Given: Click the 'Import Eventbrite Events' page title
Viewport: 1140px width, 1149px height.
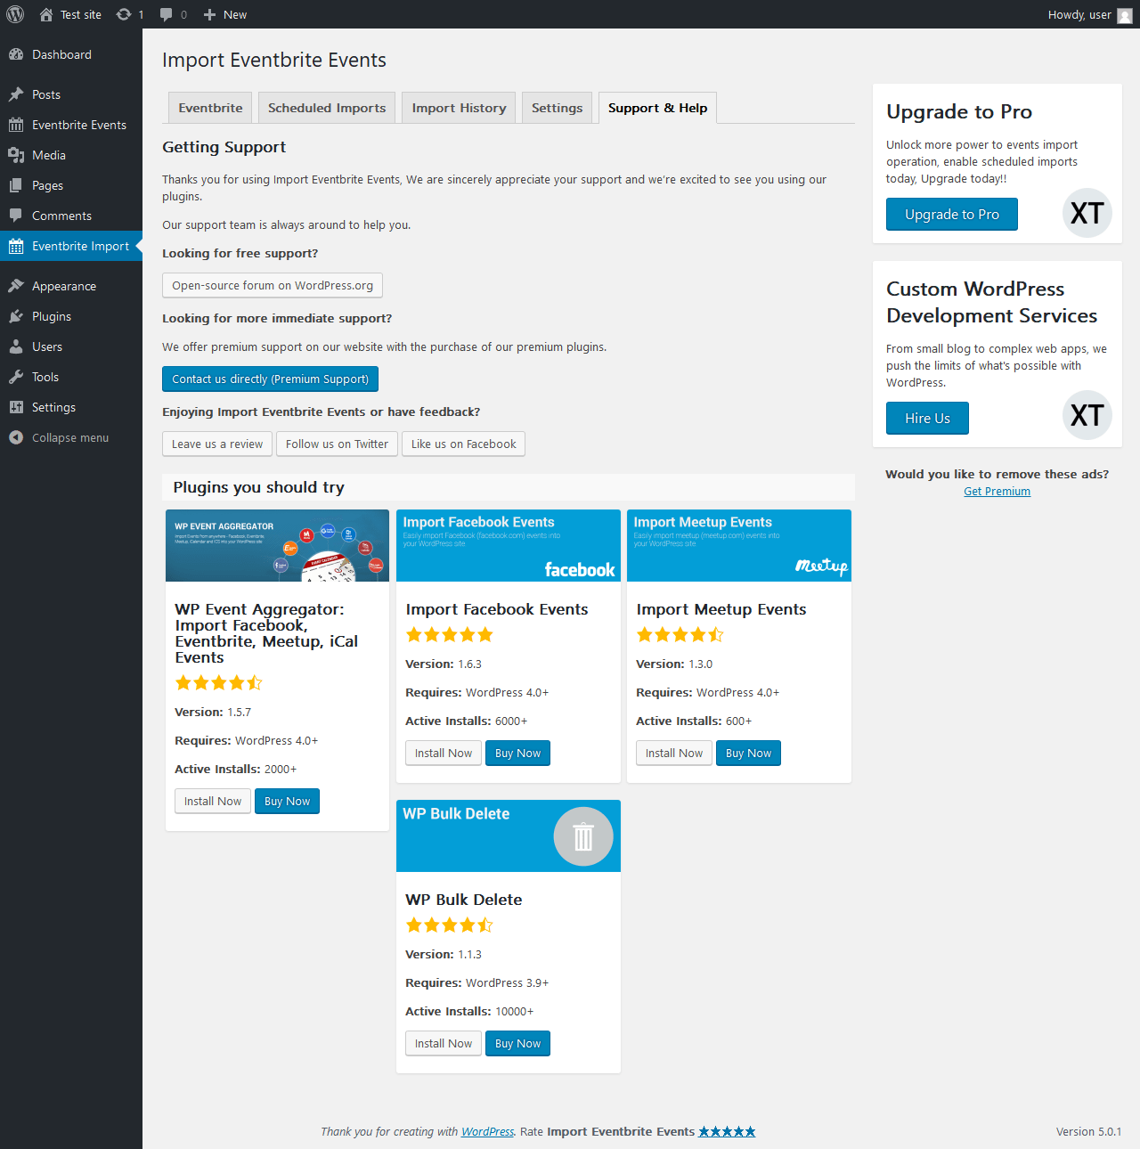Looking at the screenshot, I should [274, 60].
